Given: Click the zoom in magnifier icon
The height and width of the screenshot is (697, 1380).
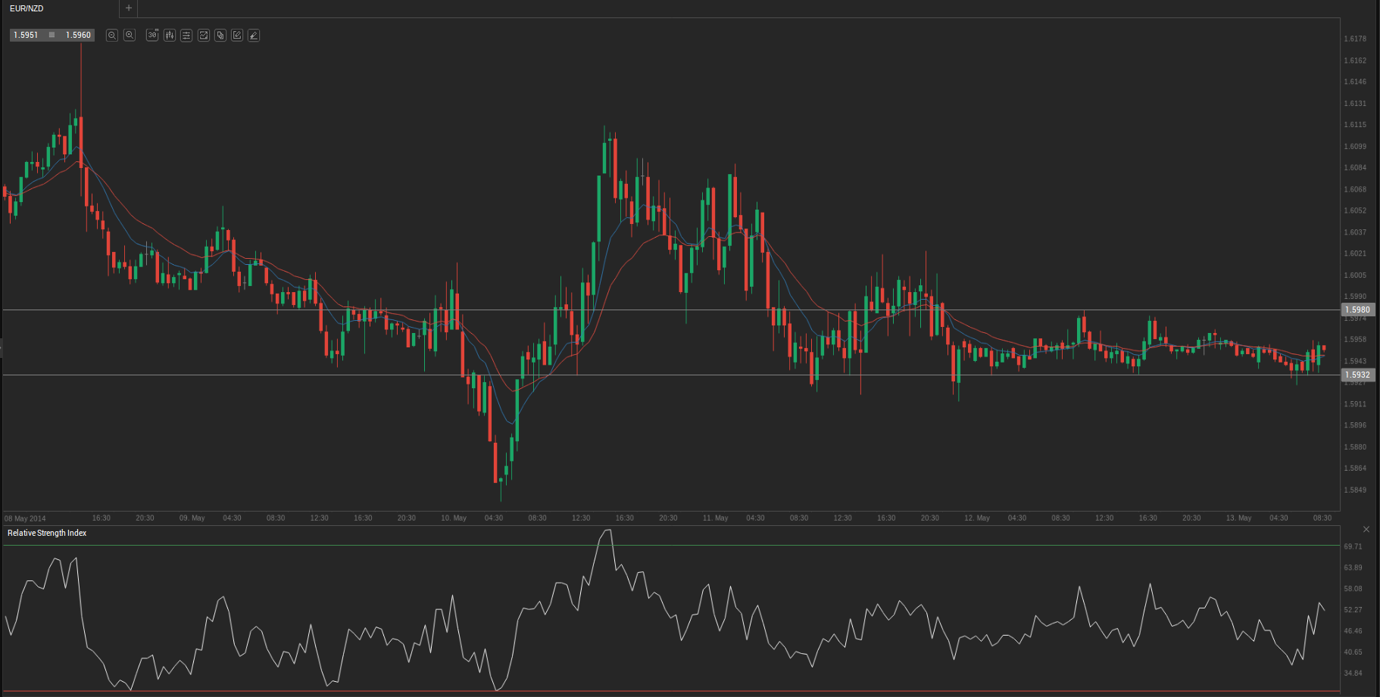Looking at the screenshot, I should pyautogui.click(x=130, y=36).
